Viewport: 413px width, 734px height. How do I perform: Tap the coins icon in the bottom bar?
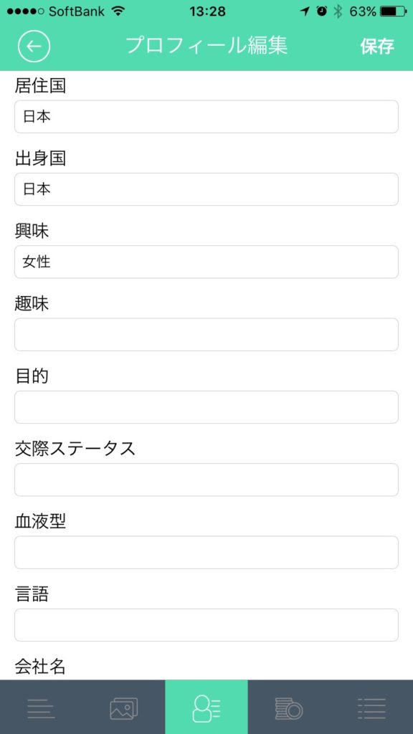288,706
